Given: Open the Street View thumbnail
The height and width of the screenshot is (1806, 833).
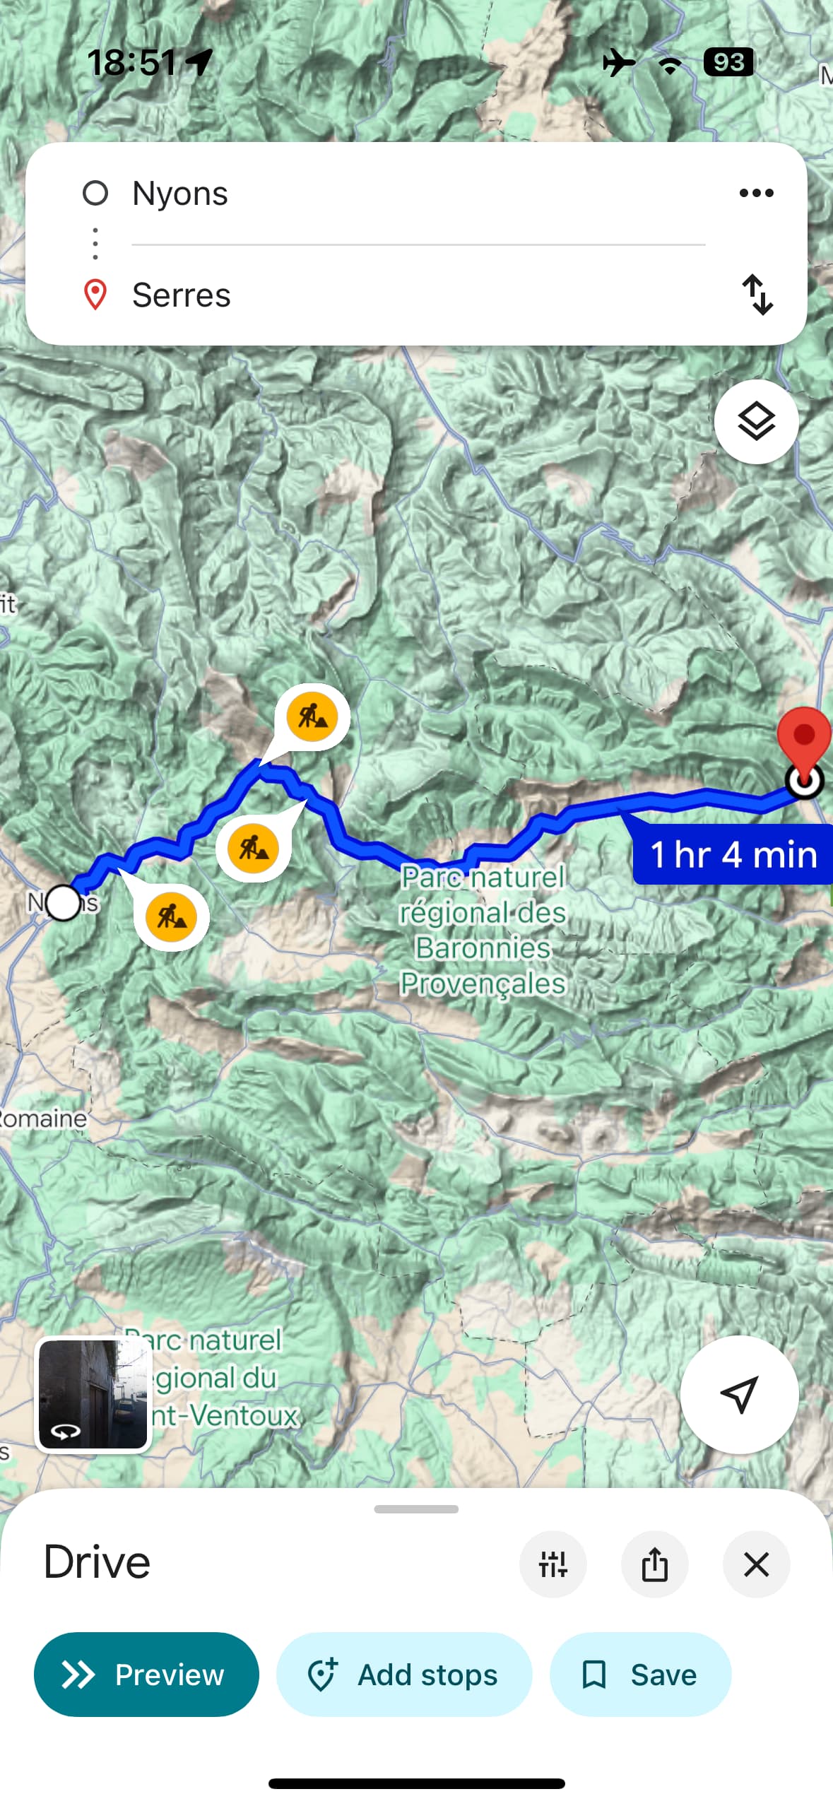Looking at the screenshot, I should tap(93, 1394).
